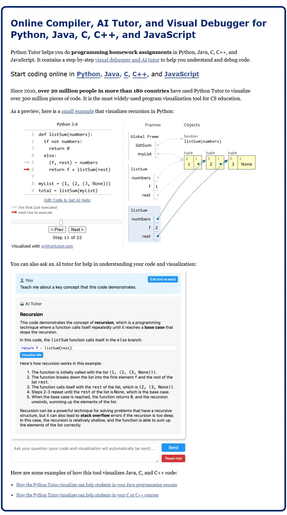Image resolution: width=287 pixels, height=515 pixels.
Task: Click the tuple cell containing value 2
Action: [x=211, y=162]
